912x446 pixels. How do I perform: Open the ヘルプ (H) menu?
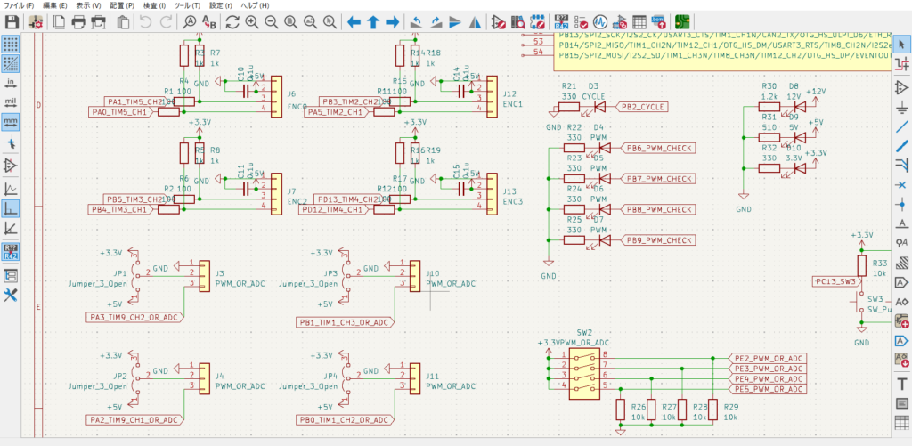pos(256,5)
